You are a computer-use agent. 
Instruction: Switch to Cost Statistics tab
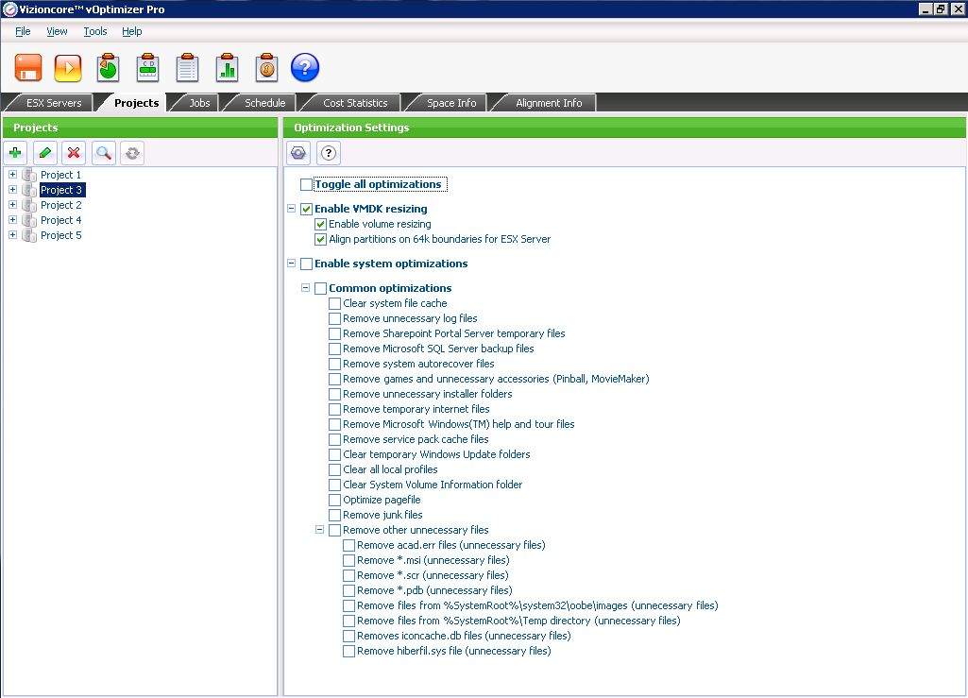pyautogui.click(x=356, y=103)
